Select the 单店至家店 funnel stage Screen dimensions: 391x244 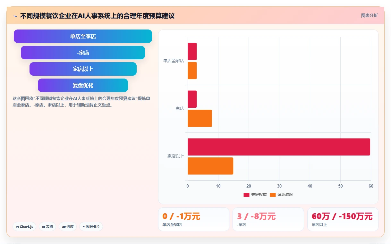(x=83, y=36)
